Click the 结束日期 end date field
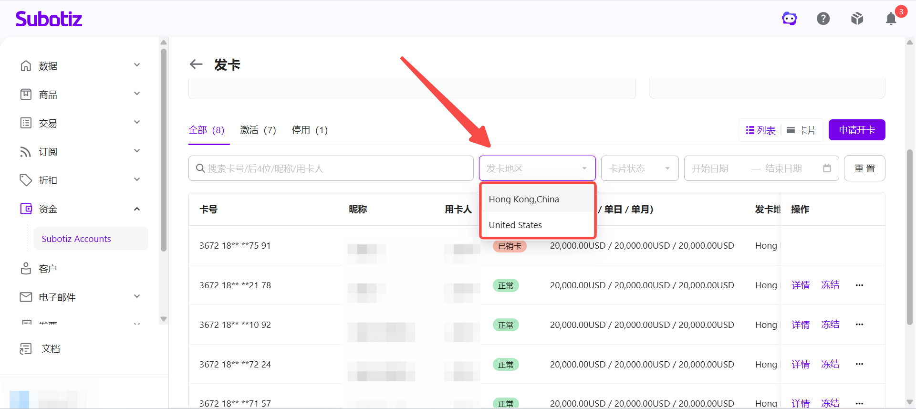The image size is (916, 409). [784, 168]
